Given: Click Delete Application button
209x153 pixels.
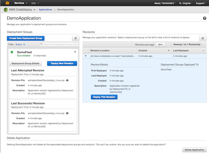Looking at the screenshot, I should coord(194,150).
